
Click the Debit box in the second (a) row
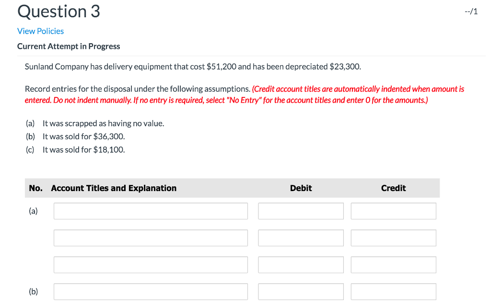click(x=301, y=238)
